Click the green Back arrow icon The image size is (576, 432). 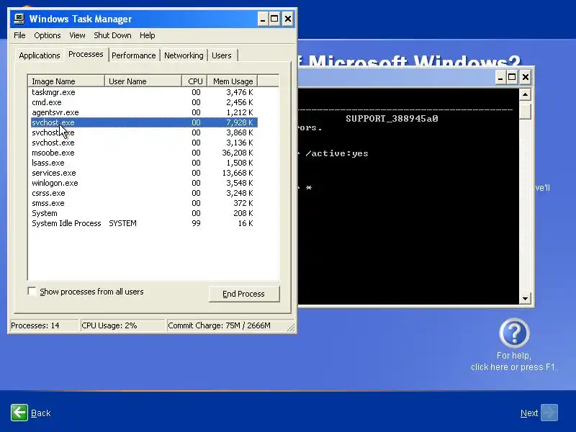click(19, 413)
